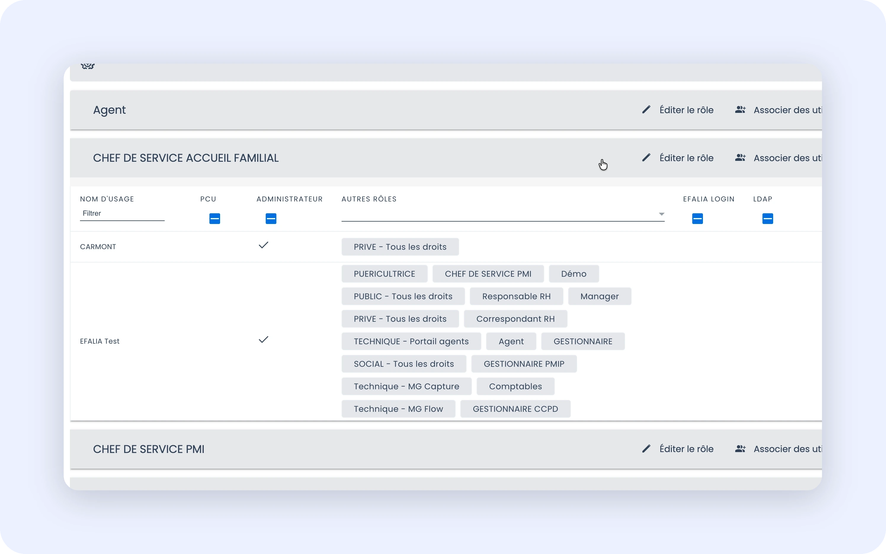This screenshot has height=554, width=886.
Task: Click add-users icon for CHEF DE SERVICE ACCUEIL FAMILIAL
Action: [740, 158]
